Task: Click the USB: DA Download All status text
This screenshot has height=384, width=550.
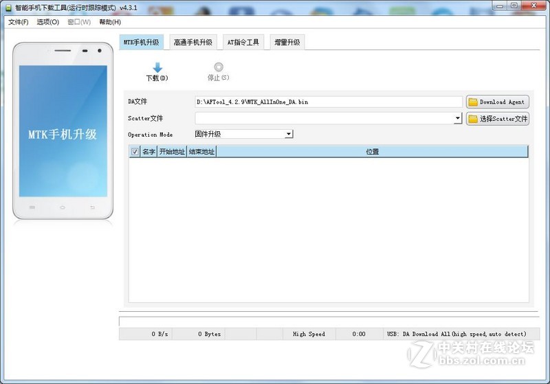Action: point(456,334)
